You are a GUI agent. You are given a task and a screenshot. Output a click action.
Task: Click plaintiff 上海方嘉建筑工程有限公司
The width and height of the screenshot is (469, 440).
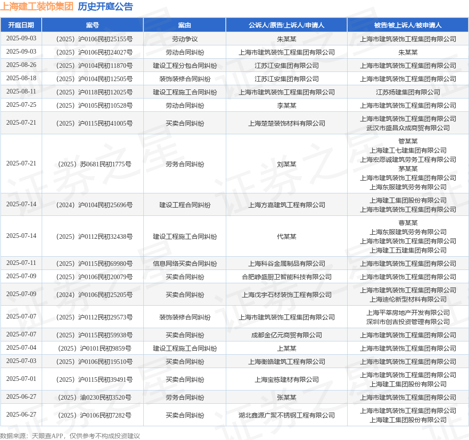tap(287, 205)
